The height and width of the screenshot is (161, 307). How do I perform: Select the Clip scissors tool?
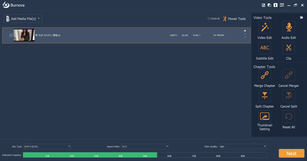[288, 48]
